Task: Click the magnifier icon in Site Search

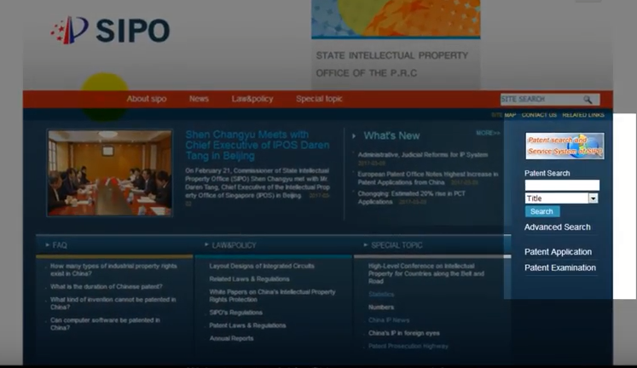Action: click(x=588, y=100)
